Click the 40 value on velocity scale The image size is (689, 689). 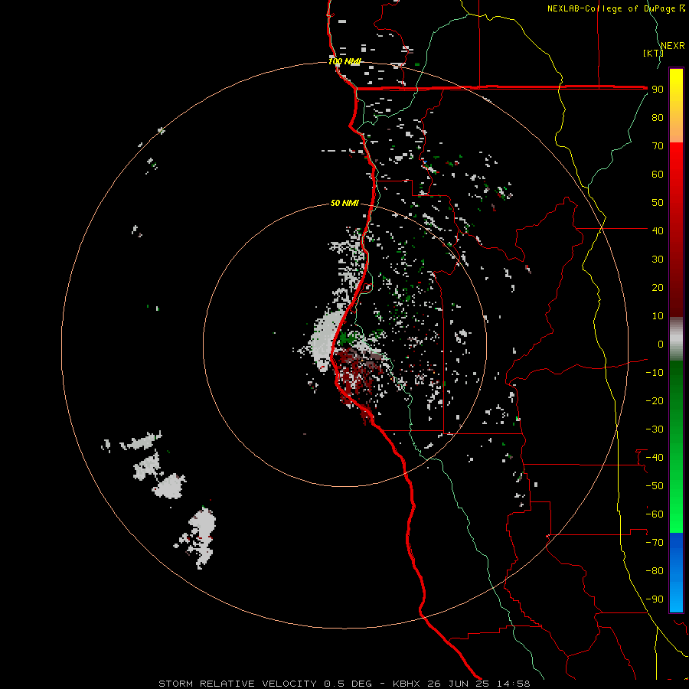(x=658, y=230)
